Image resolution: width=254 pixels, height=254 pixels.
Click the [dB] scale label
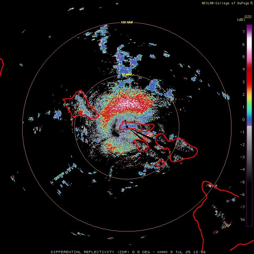click(x=241, y=19)
